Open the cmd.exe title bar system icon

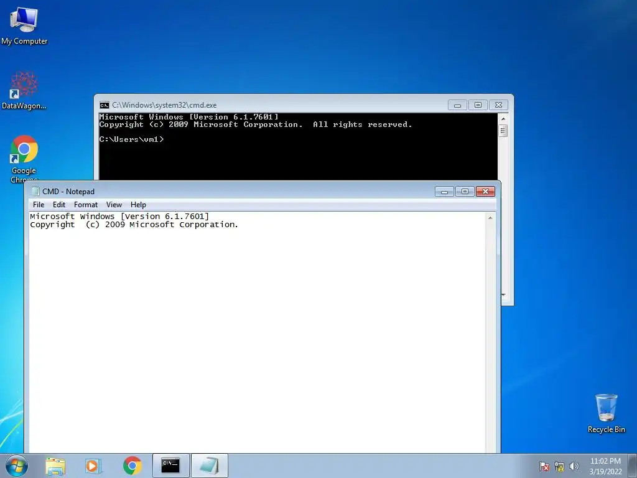pyautogui.click(x=105, y=105)
